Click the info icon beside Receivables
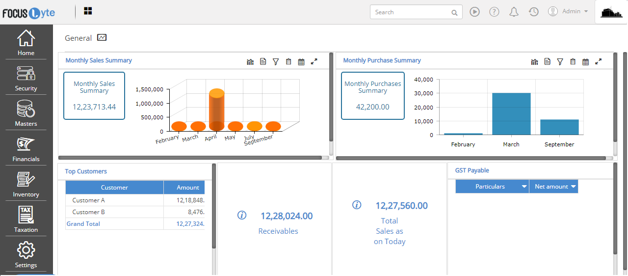Screen dimensions: 628x276 pos(241,215)
